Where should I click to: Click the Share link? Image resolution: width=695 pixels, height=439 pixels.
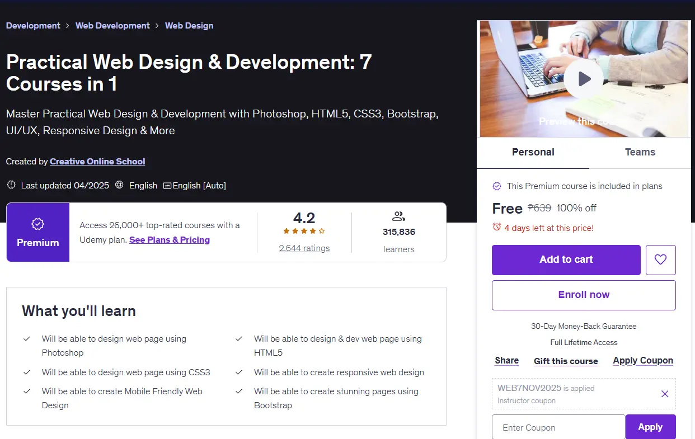(506, 361)
